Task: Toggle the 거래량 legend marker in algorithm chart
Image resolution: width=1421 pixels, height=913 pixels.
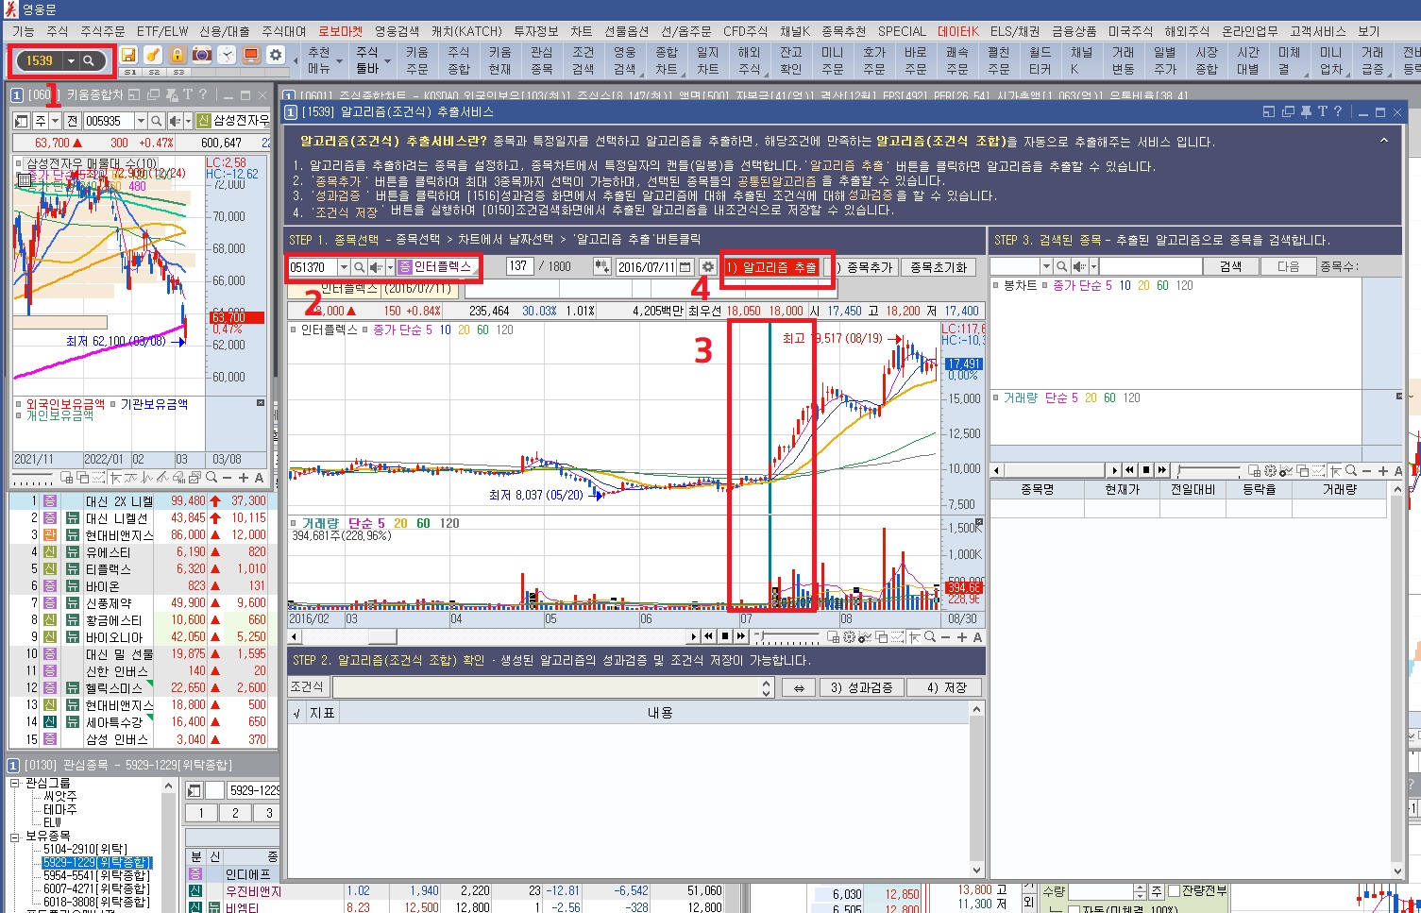Action: click(294, 523)
